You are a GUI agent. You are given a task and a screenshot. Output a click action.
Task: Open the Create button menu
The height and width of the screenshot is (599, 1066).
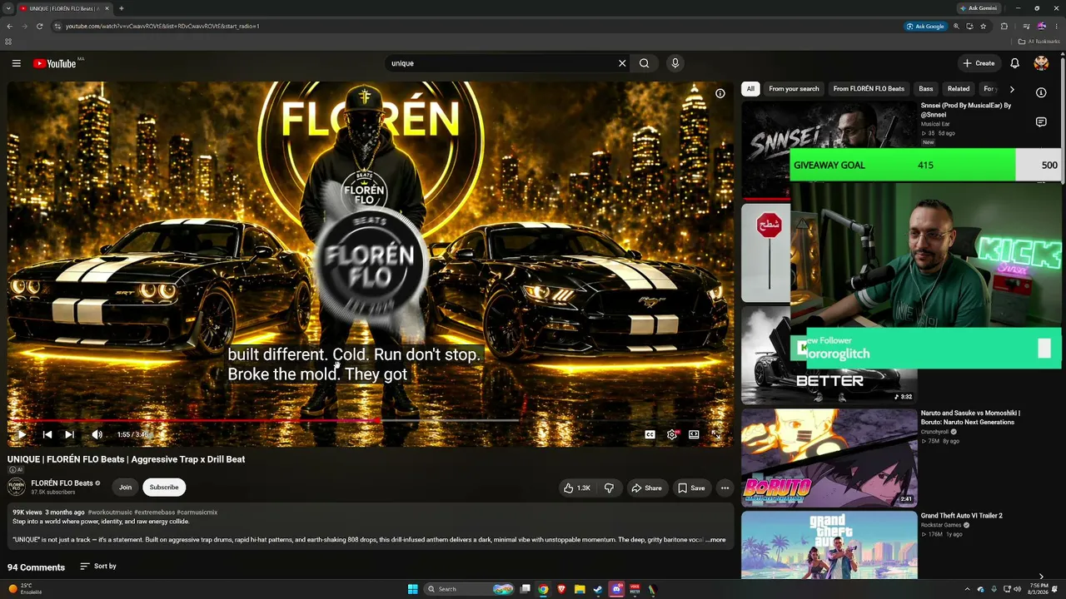(x=979, y=63)
